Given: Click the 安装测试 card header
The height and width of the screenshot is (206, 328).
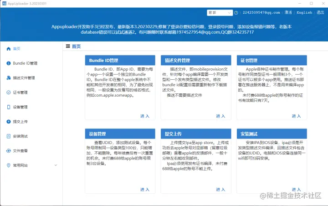Looking at the screenshot, I should coord(272,134).
